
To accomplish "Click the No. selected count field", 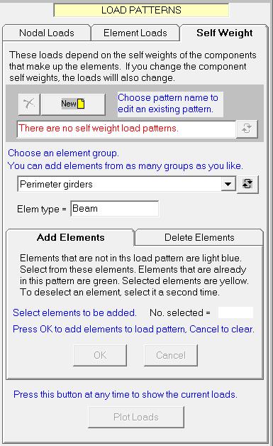I will pos(235,312).
